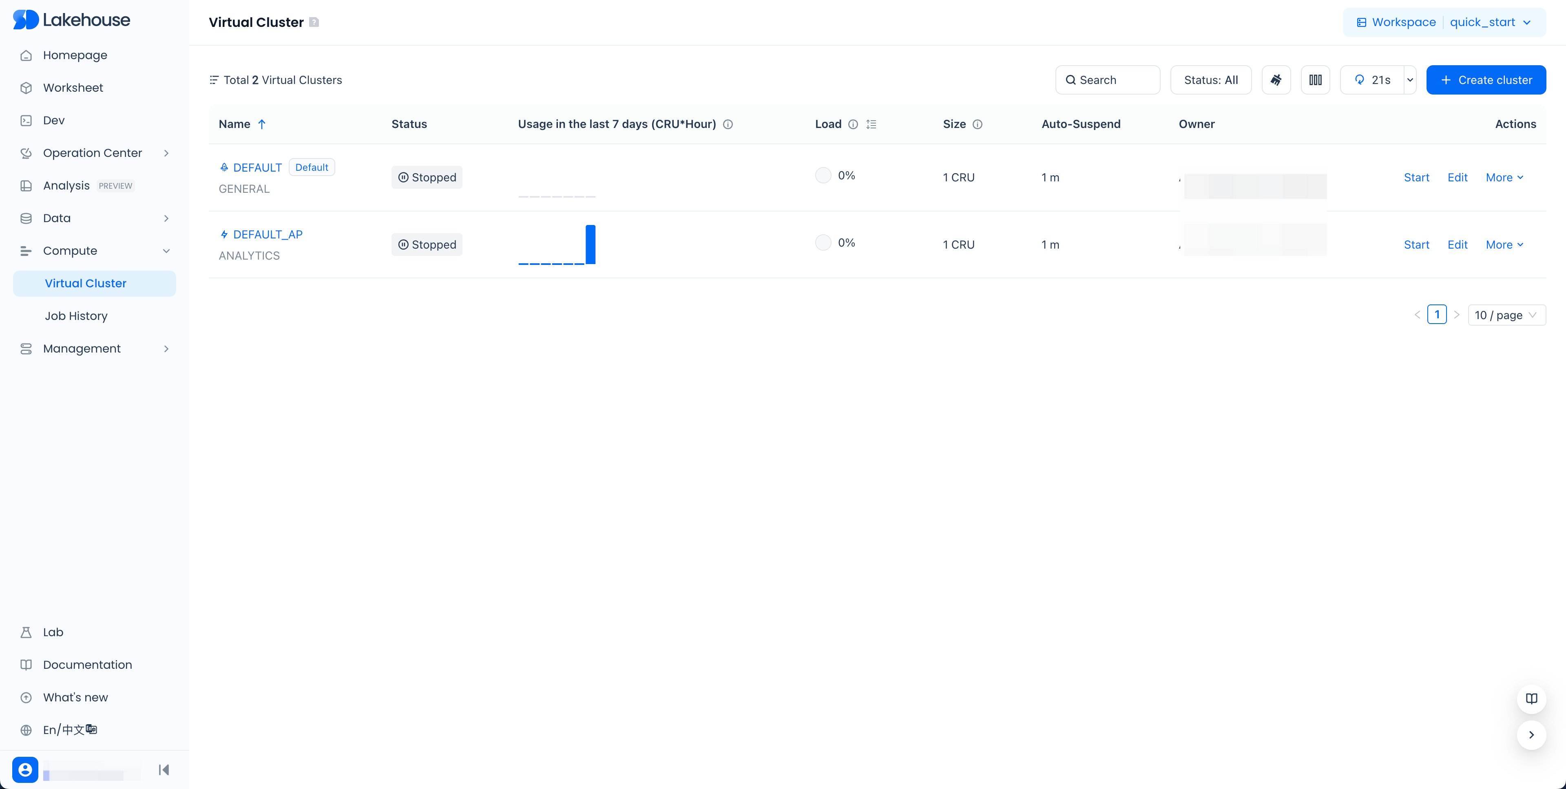Click the cluster Search field
Screen dimensions: 1566x789
point(1107,80)
